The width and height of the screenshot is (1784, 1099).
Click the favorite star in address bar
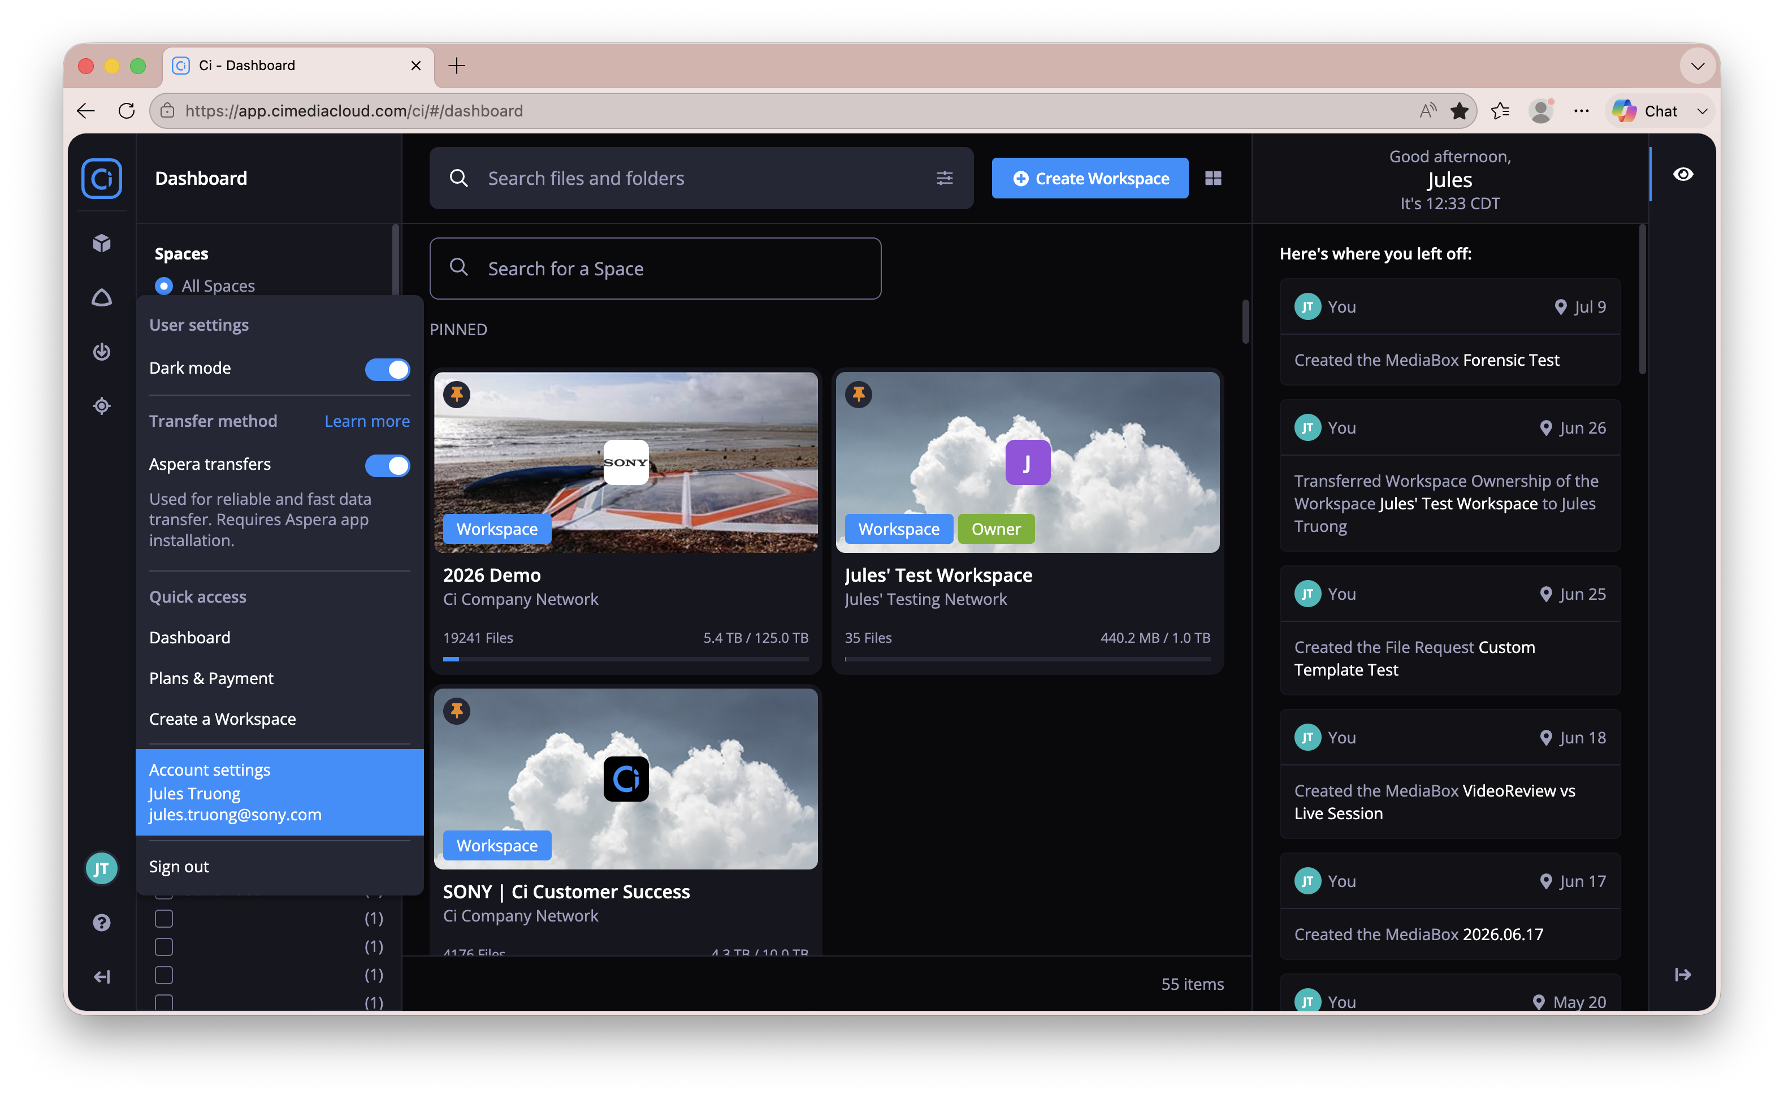click(x=1459, y=110)
